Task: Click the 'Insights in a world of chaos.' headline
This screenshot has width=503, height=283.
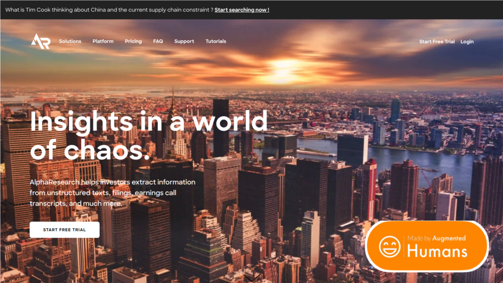Action: tap(149, 135)
